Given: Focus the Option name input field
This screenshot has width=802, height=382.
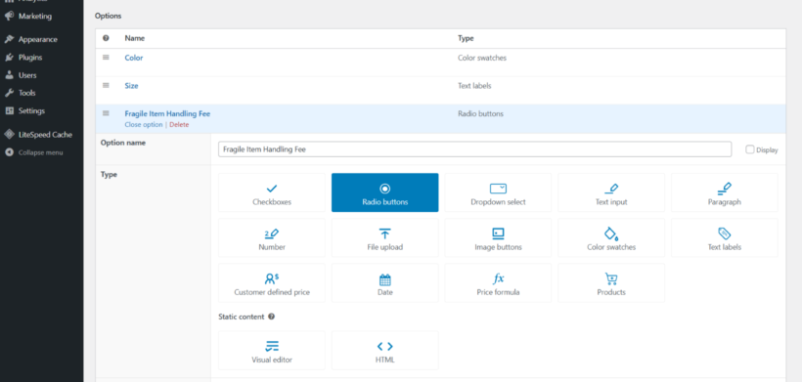Looking at the screenshot, I should coord(474,149).
